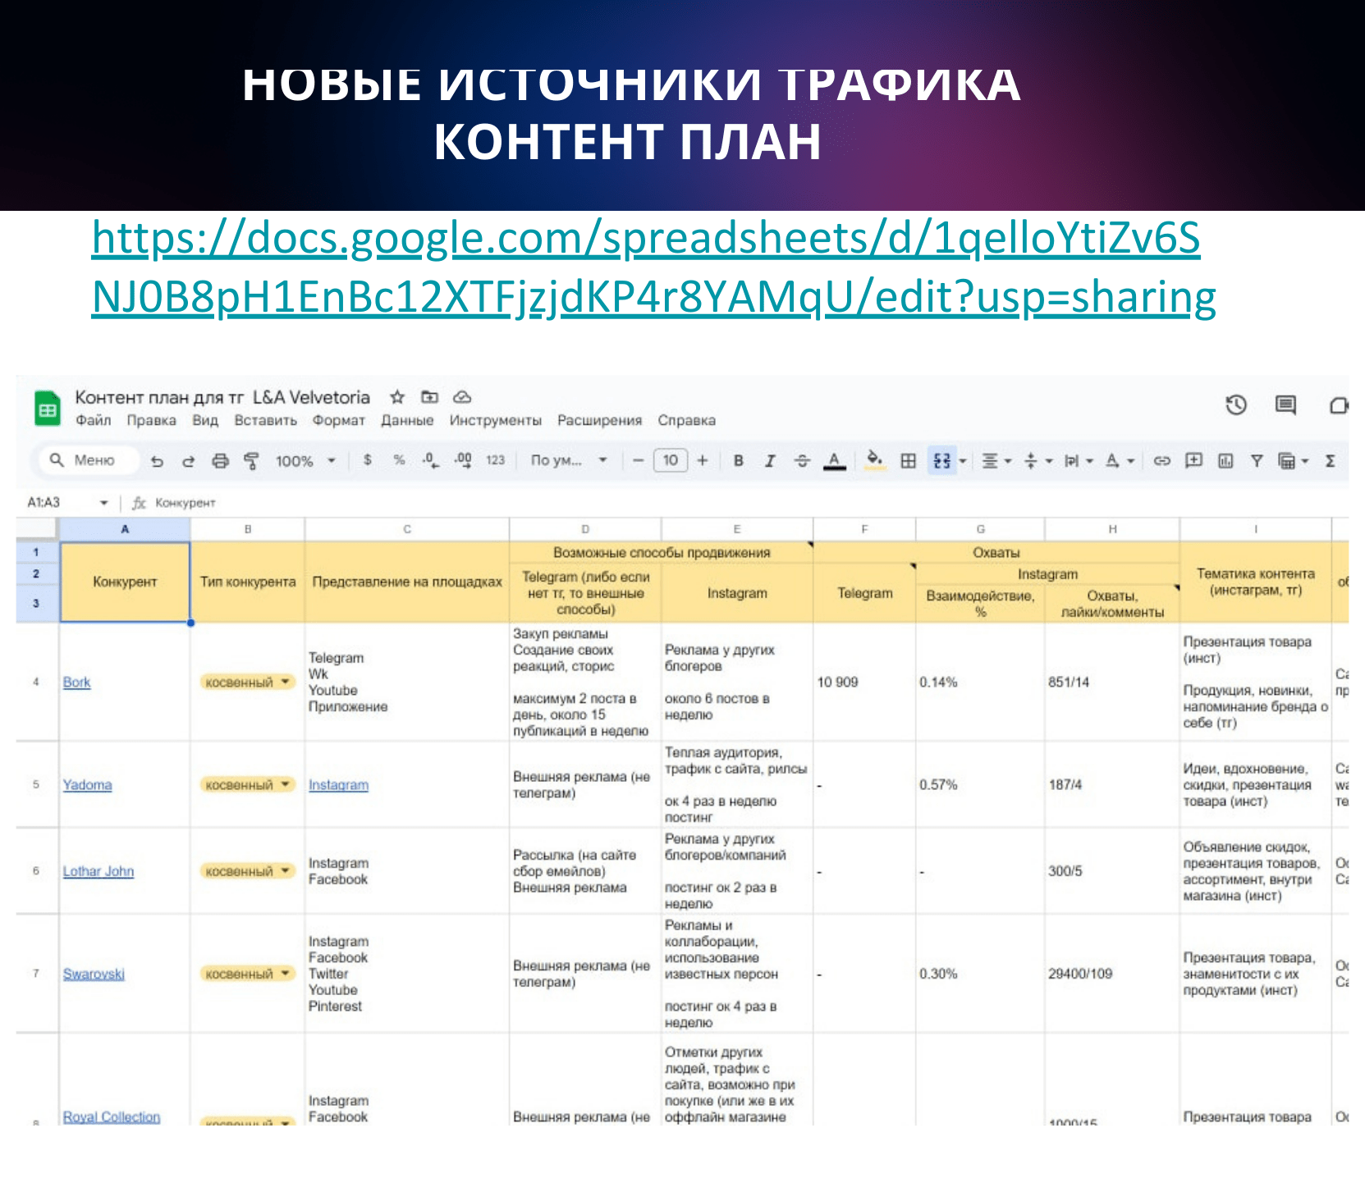
Task: Open the font dropdown 'По ум...'
Action: click(x=568, y=461)
